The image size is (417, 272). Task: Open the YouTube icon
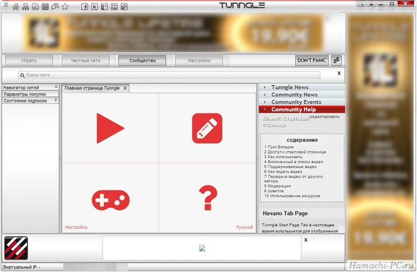coord(114,7)
